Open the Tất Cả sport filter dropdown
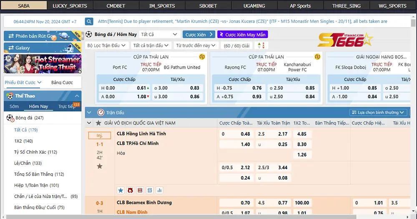Viewport: 417px width, 219px height. [159, 34]
